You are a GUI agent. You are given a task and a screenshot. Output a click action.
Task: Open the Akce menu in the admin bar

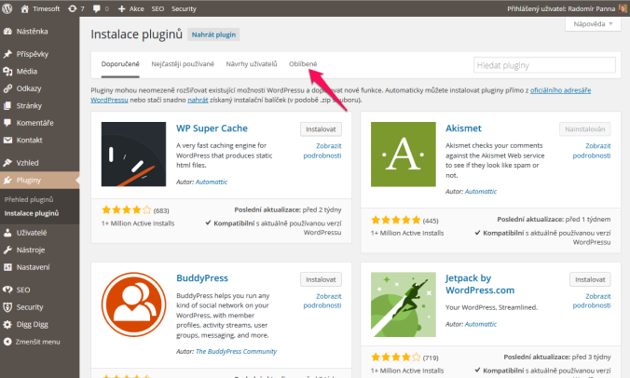137,8
